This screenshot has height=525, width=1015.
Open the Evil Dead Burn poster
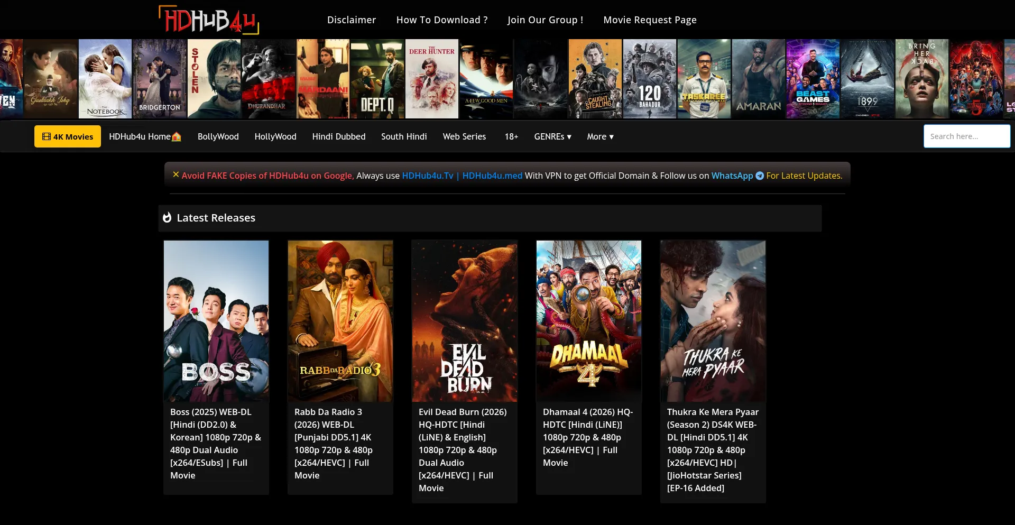465,321
